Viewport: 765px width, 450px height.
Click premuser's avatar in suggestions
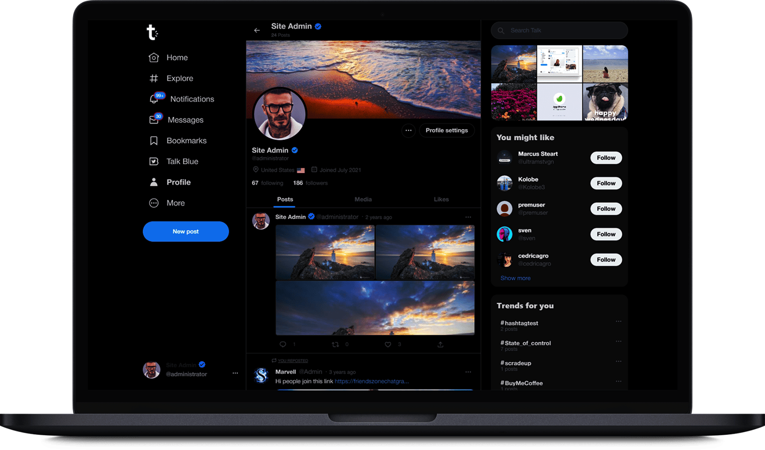pos(504,209)
